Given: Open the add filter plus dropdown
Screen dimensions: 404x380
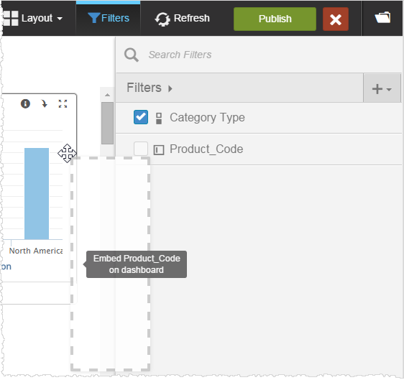Looking at the screenshot, I should click(382, 89).
